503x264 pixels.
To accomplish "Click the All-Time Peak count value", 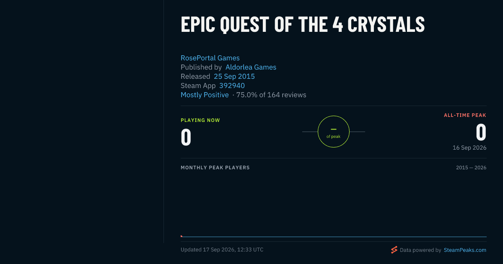I will click(x=481, y=132).
